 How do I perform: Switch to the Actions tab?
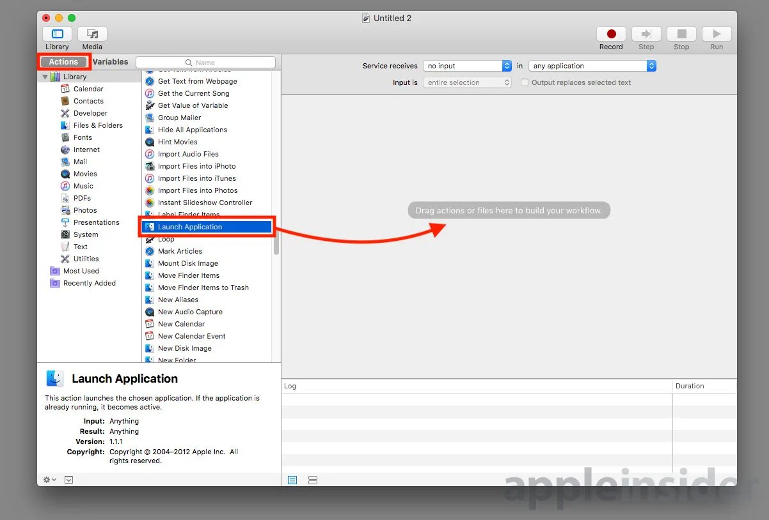(x=63, y=62)
